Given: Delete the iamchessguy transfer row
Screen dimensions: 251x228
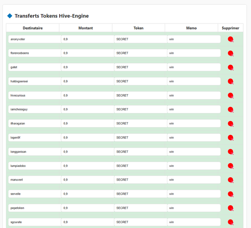Looking at the screenshot, I should [230, 110].
